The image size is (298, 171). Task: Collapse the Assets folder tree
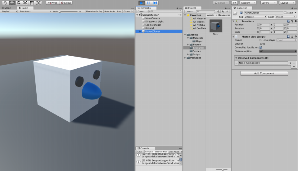[185, 35]
